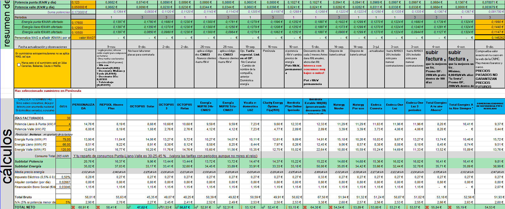Click the 'Total Energies A tu aire Ahorro' header
Image resolution: width=505 pixels, height=209 pixels.
tap(436, 106)
